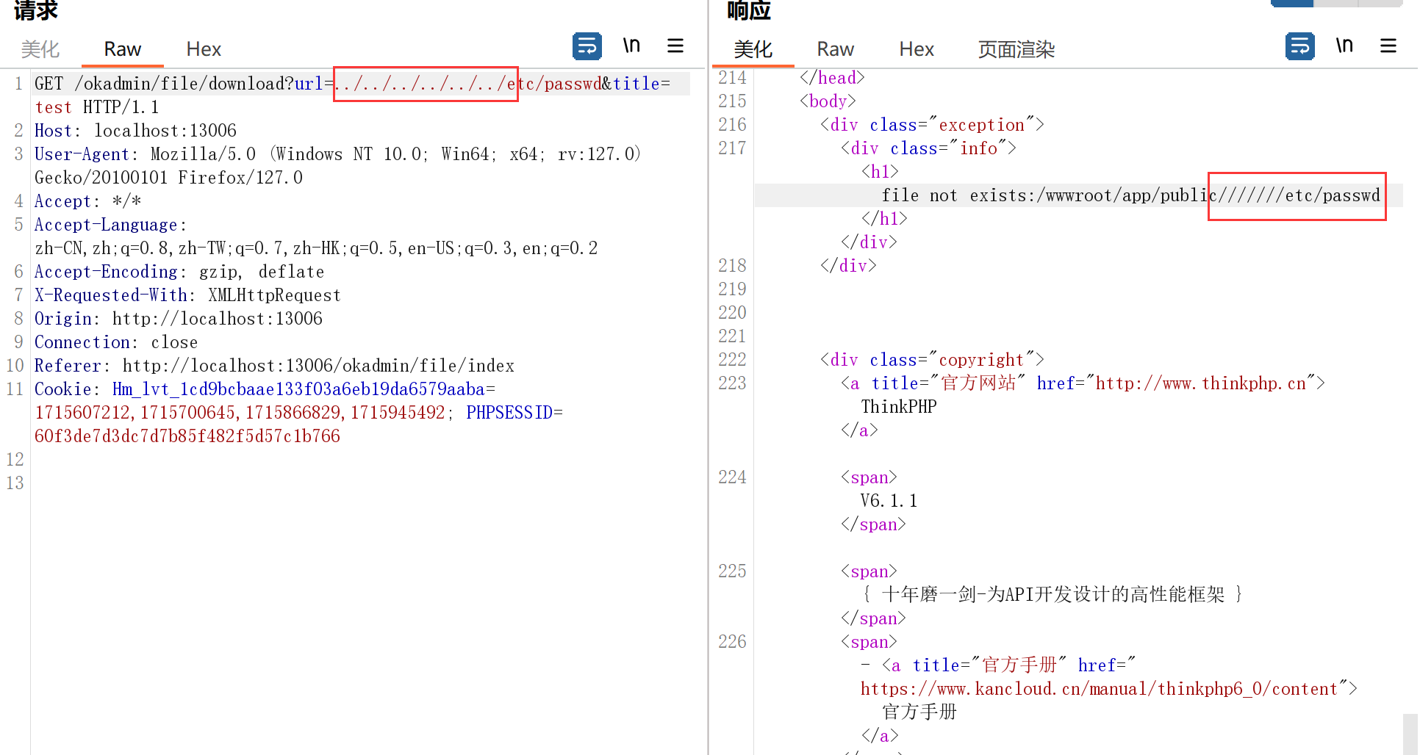
Task: Click the 'file not exists' error line
Action: (x=1131, y=195)
